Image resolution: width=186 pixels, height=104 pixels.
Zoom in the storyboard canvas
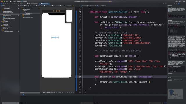(63, 92)
